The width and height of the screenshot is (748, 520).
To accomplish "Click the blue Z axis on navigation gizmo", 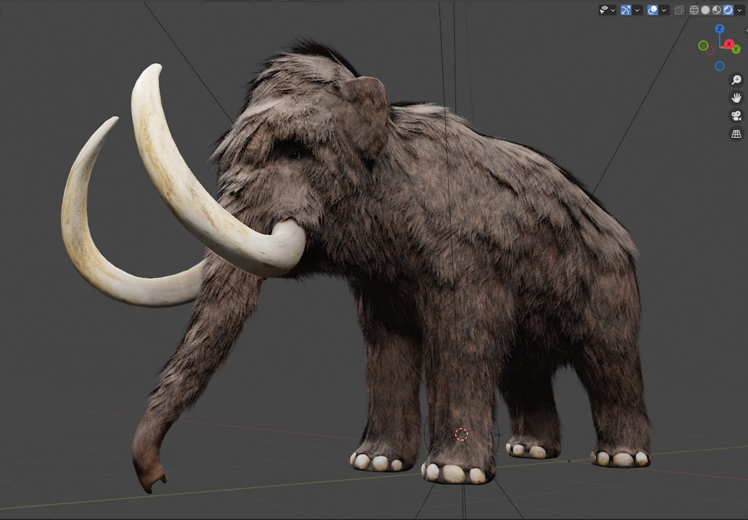I will 719,29.
